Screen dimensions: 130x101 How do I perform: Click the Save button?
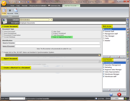(113, 95)
